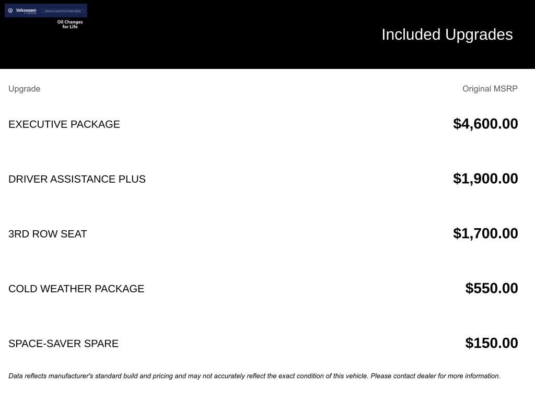
Task: Select the $150.00 MSRP amount
Action: click(x=492, y=343)
